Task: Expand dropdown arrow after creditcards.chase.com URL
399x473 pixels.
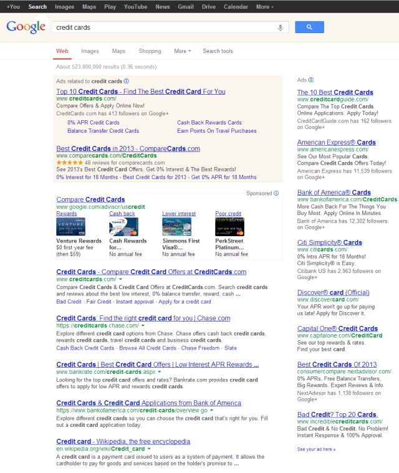Action: [143, 326]
